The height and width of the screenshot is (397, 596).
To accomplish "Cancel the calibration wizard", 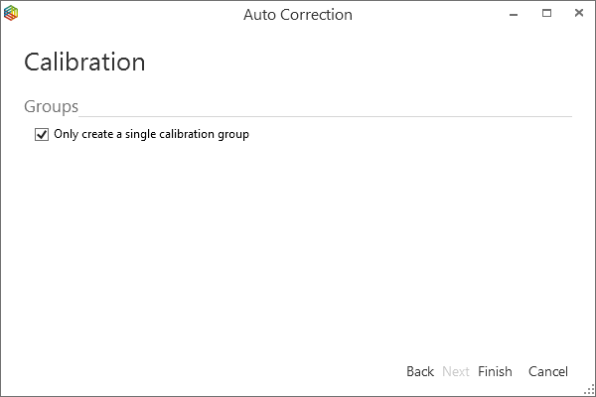I will (x=548, y=371).
